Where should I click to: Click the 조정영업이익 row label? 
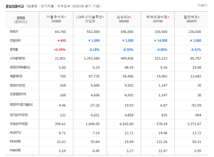point(18,94)
